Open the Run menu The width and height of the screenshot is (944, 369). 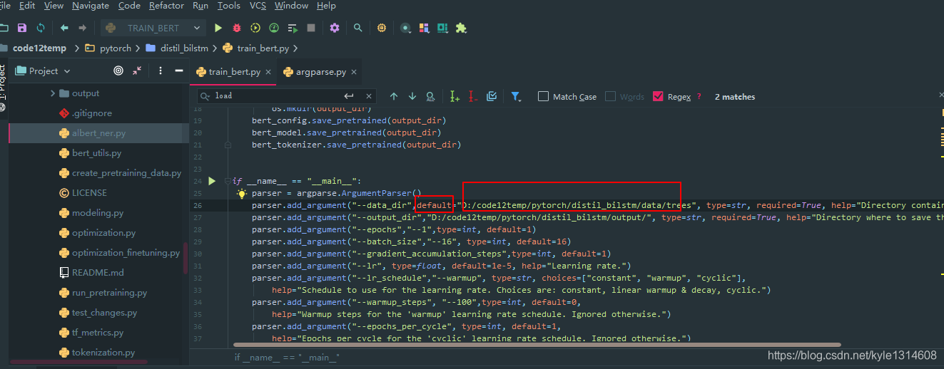(201, 6)
